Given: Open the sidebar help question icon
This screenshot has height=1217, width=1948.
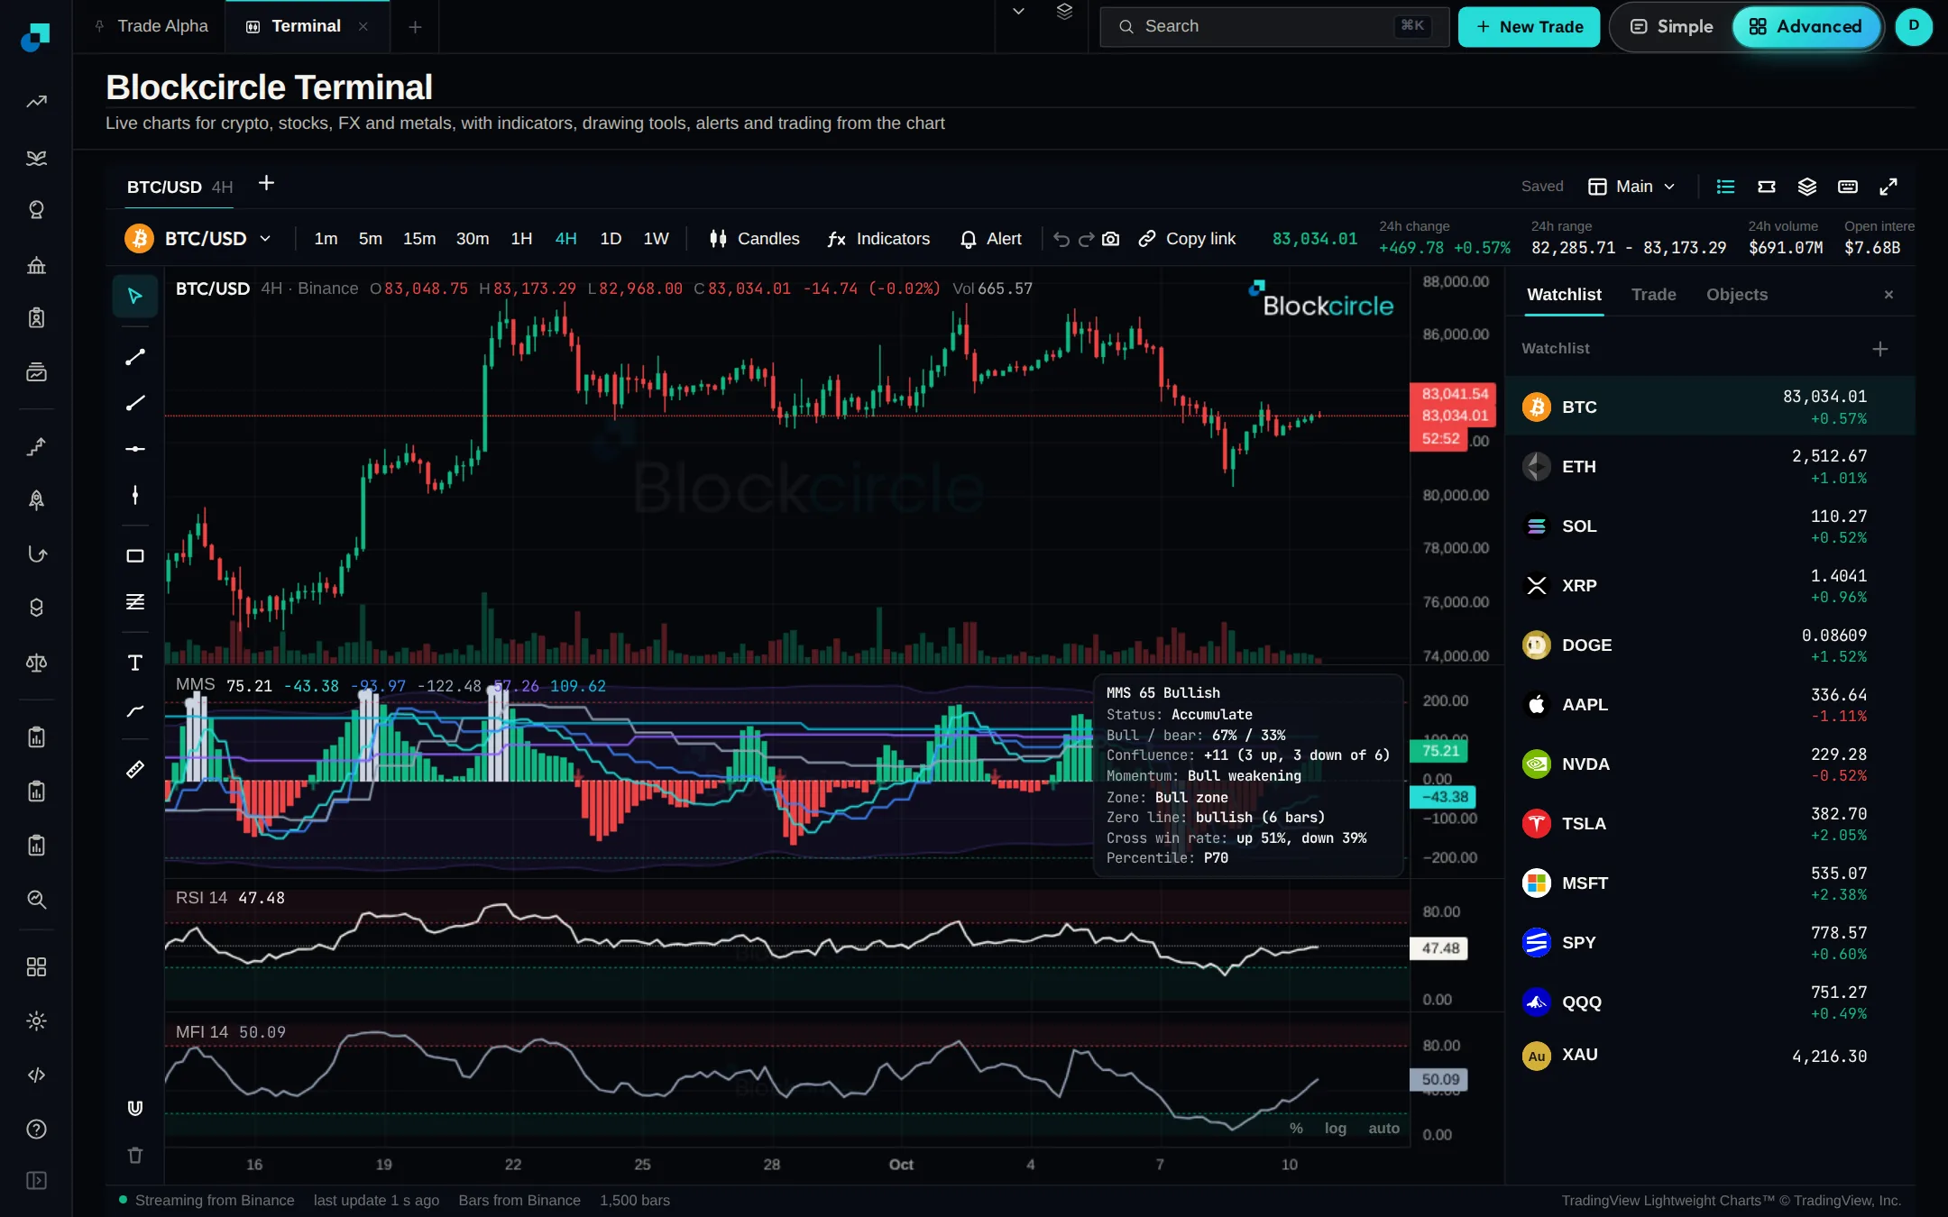Looking at the screenshot, I should point(36,1130).
